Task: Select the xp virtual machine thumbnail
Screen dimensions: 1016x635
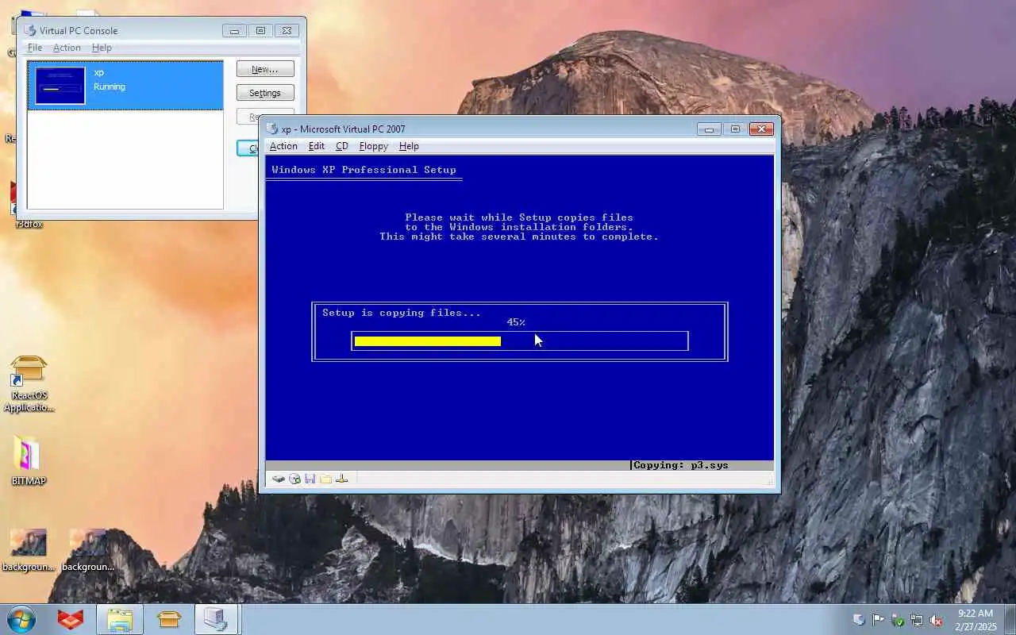Action: click(60, 86)
